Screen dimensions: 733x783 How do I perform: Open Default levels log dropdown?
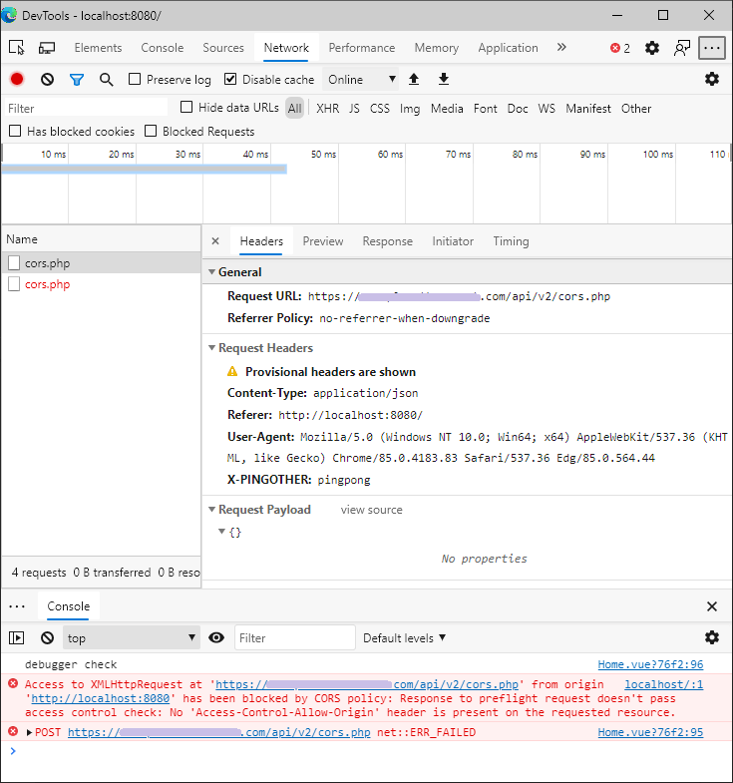tap(404, 637)
